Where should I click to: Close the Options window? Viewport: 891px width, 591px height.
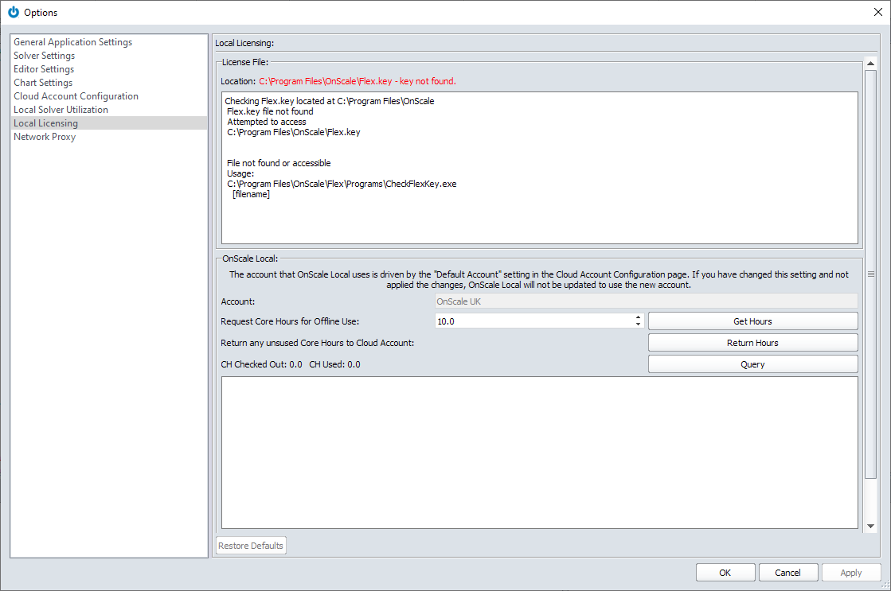pos(877,12)
